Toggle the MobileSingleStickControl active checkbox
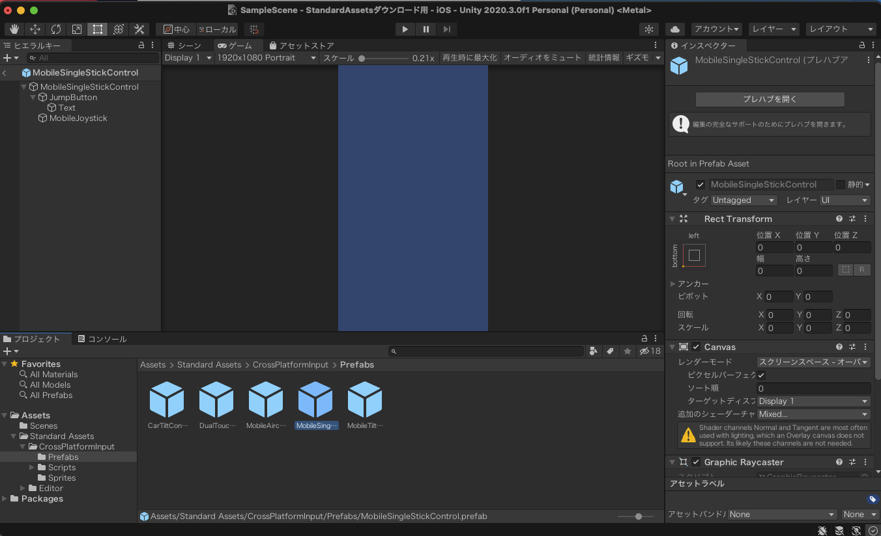881x536 pixels. 700,185
